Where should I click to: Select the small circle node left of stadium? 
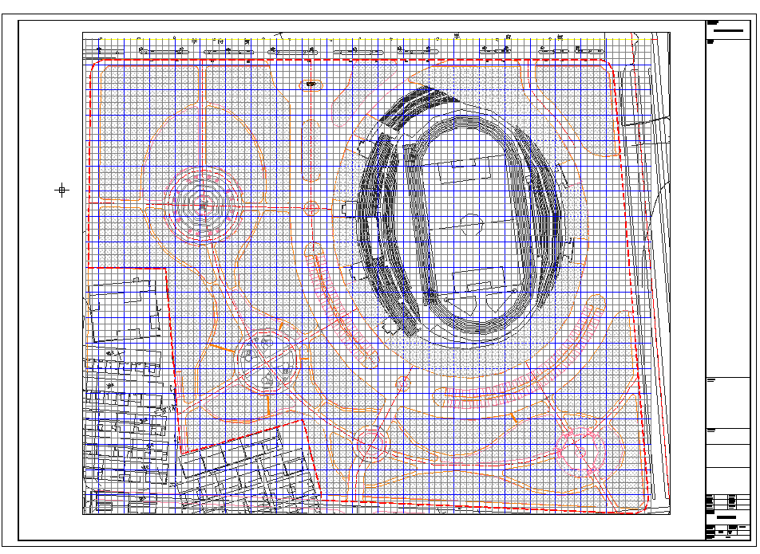point(311,208)
